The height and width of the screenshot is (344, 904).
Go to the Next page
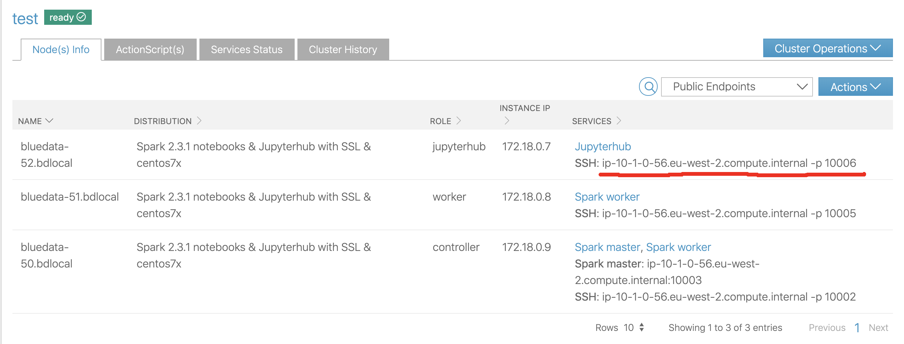[878, 327]
